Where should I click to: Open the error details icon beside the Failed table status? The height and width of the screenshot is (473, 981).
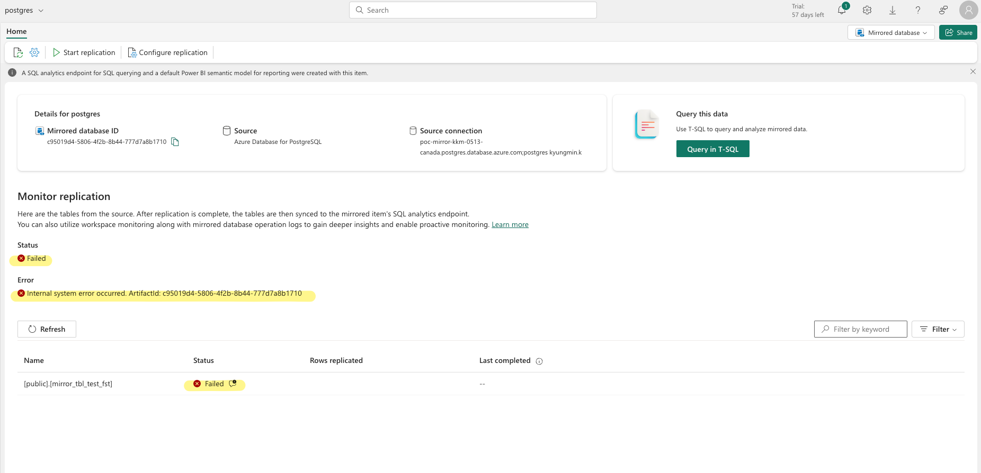click(233, 384)
